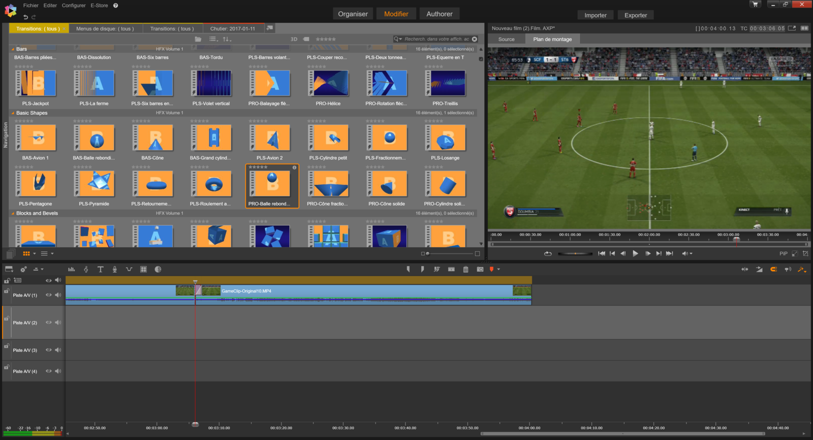Click the redo arrow
This screenshot has height=440, width=813.
click(x=34, y=17)
